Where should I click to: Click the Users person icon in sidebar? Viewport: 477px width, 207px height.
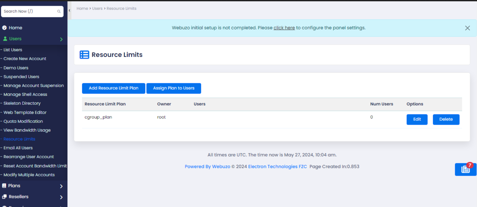5,39
